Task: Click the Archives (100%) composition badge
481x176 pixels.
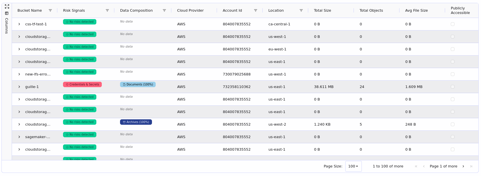Action: pyautogui.click(x=136, y=122)
